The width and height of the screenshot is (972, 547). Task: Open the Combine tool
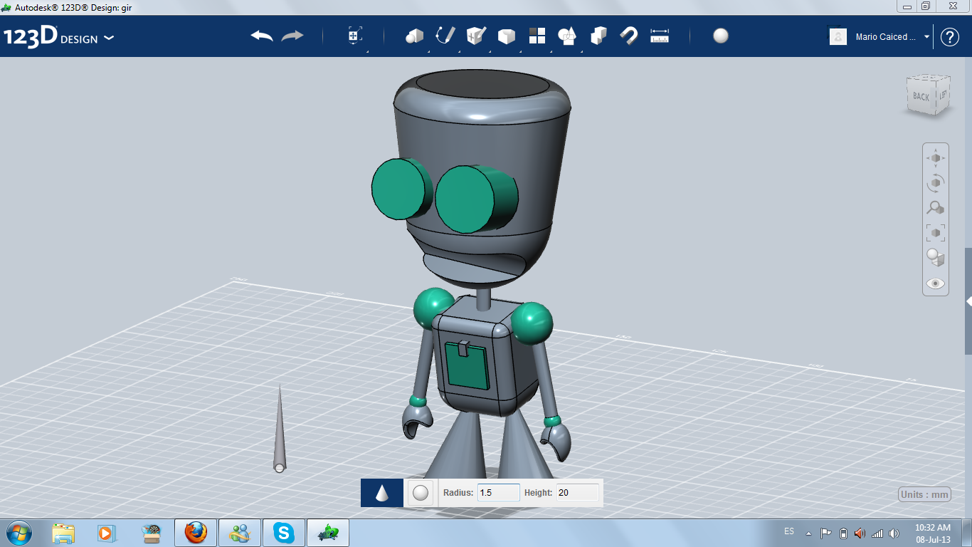[598, 36]
